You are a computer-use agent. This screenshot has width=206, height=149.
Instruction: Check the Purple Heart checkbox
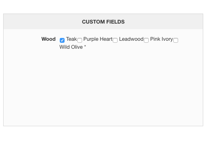[x=80, y=40]
